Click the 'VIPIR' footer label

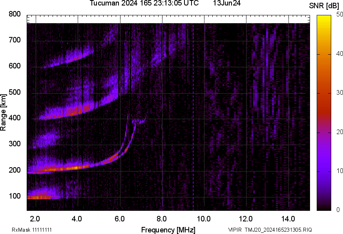[x=235, y=230]
